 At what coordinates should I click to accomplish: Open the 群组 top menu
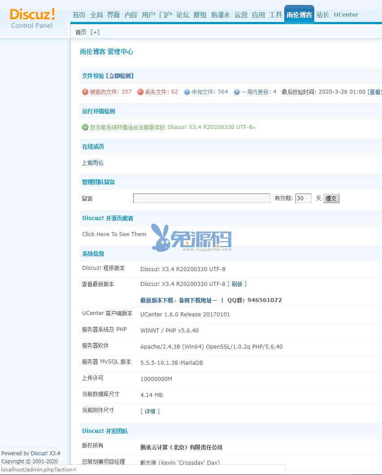pos(200,15)
